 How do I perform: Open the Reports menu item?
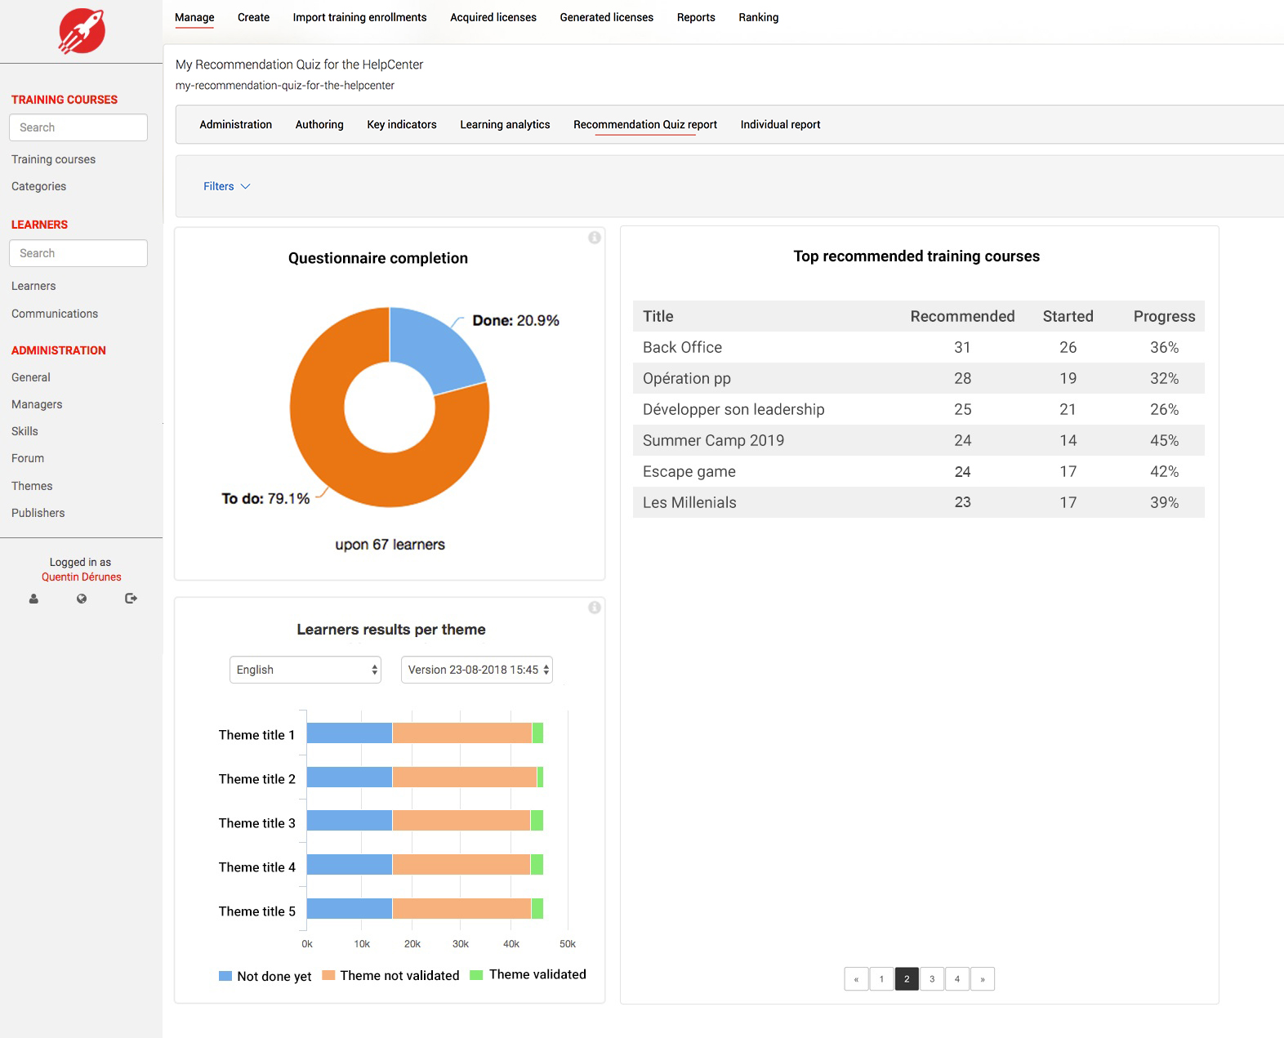696,17
